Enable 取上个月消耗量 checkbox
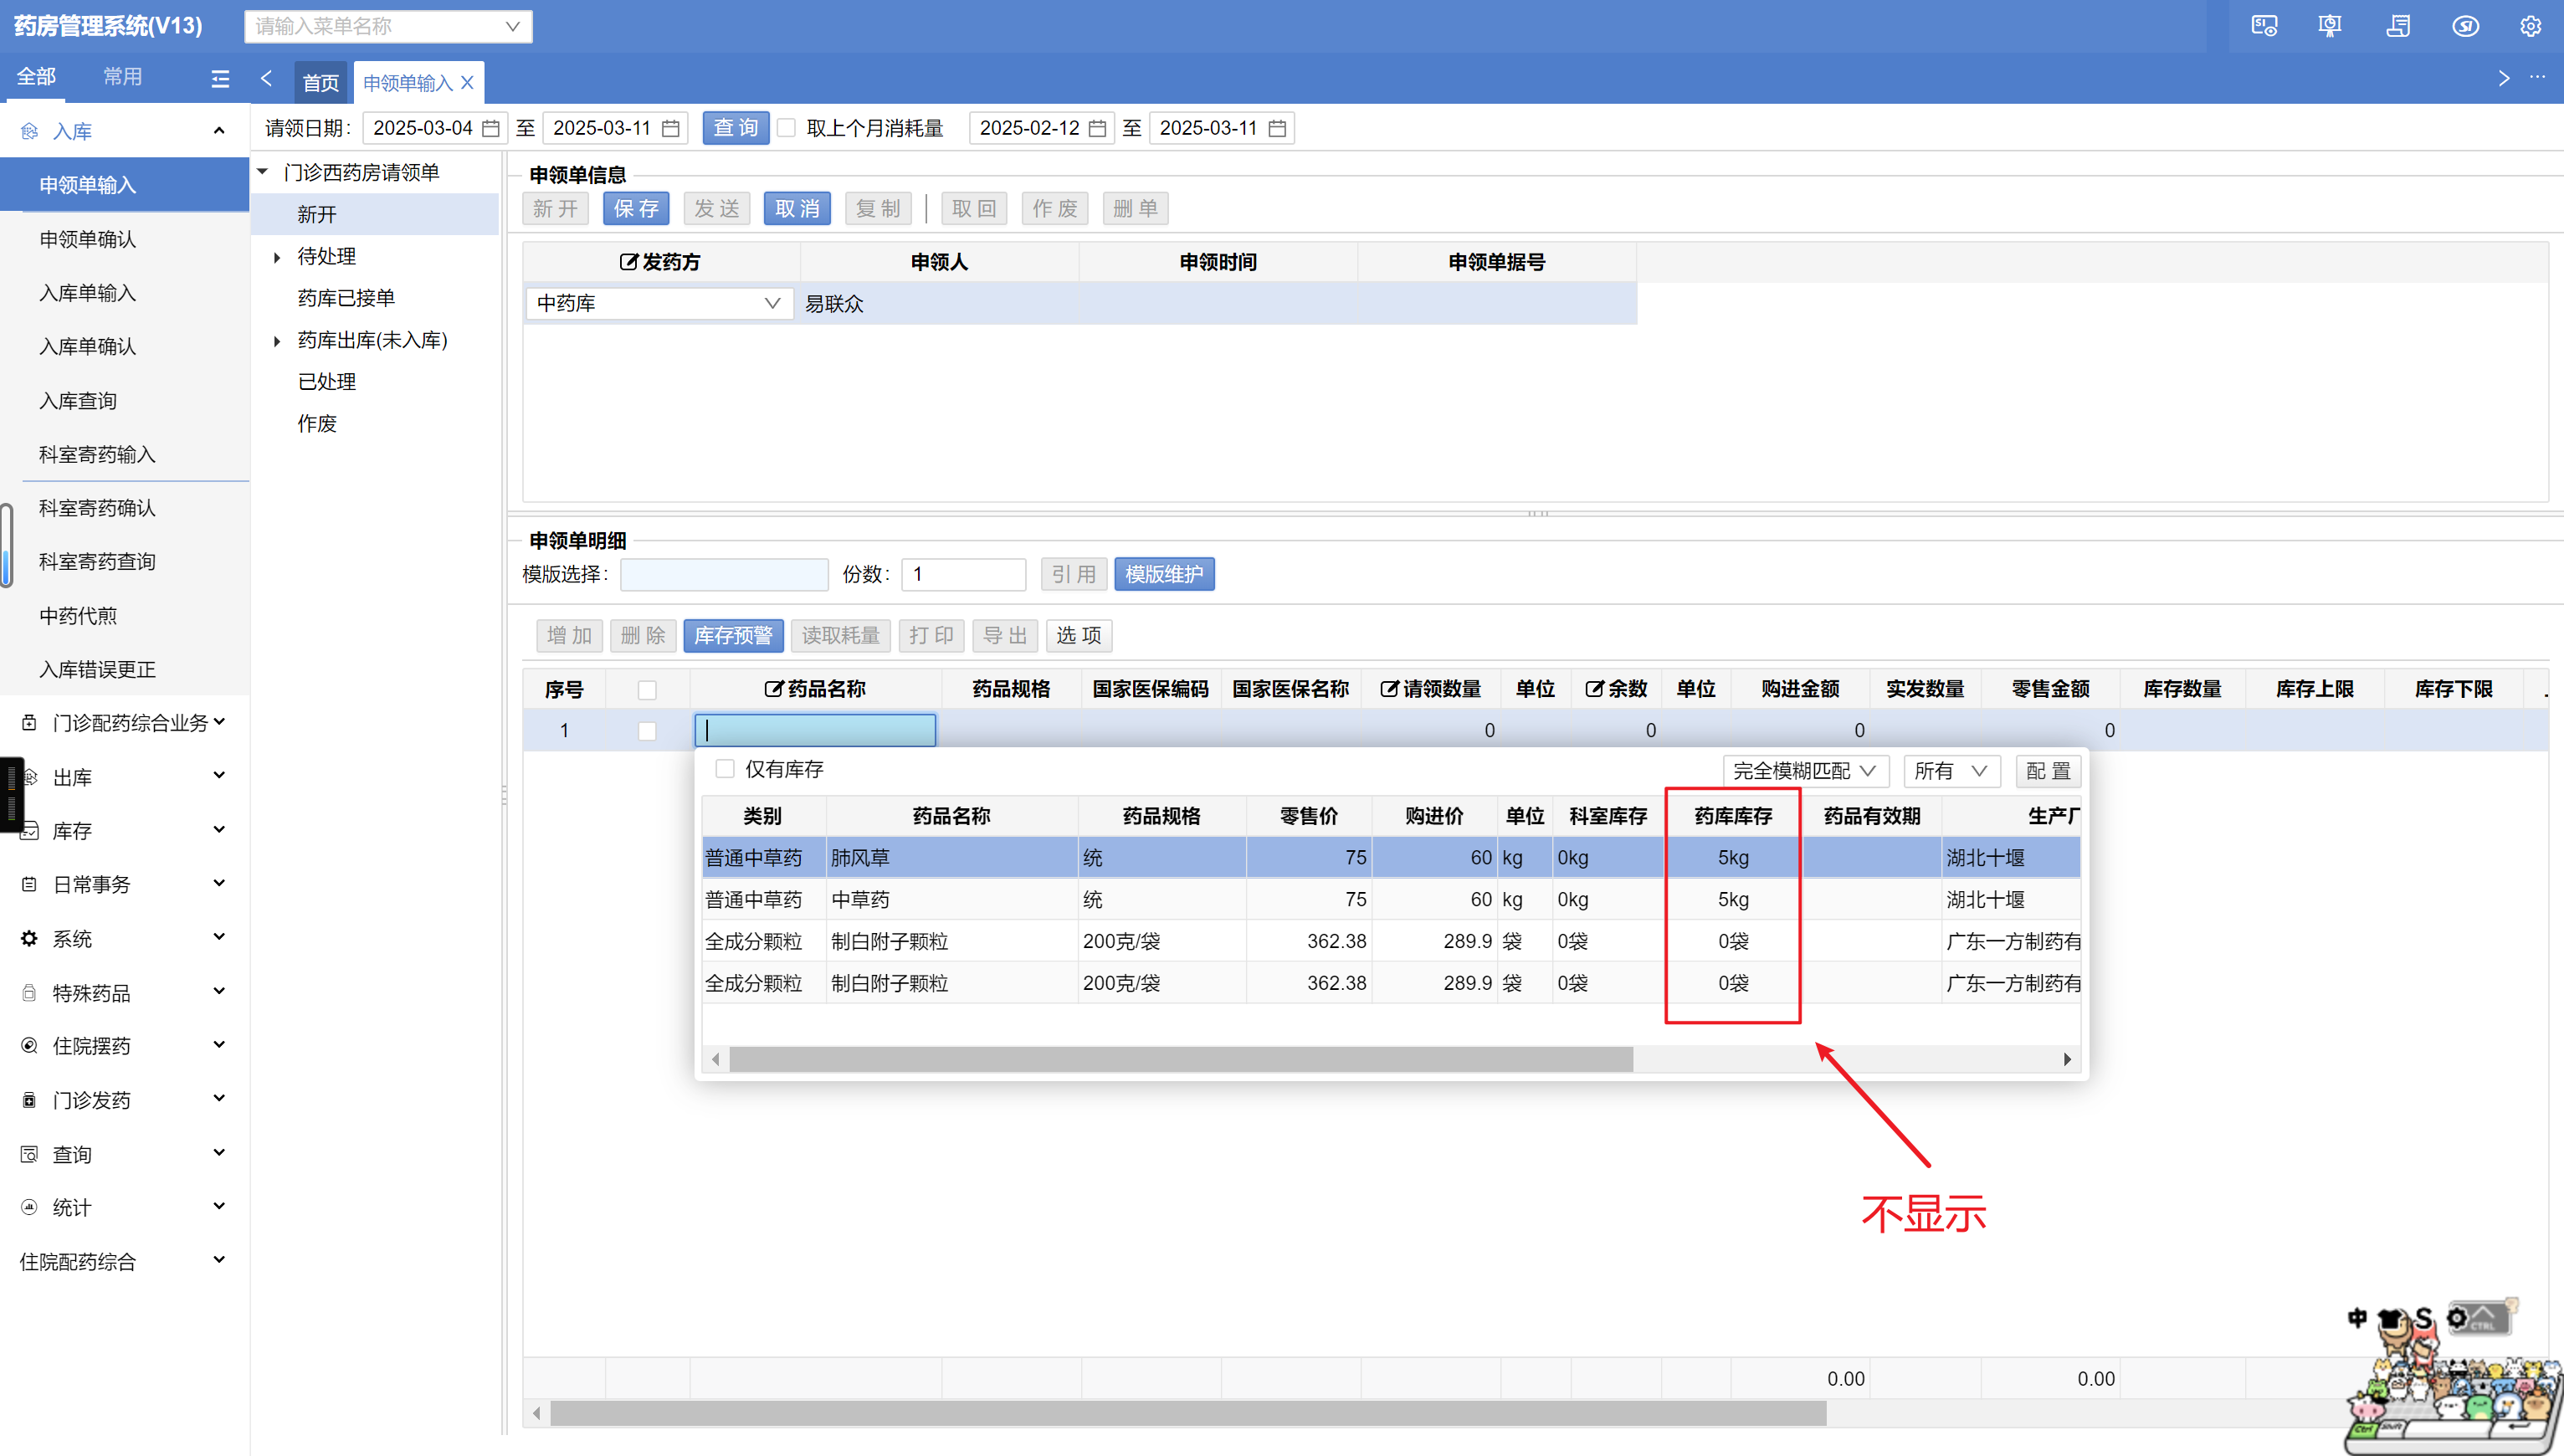The image size is (2564, 1456). (787, 128)
